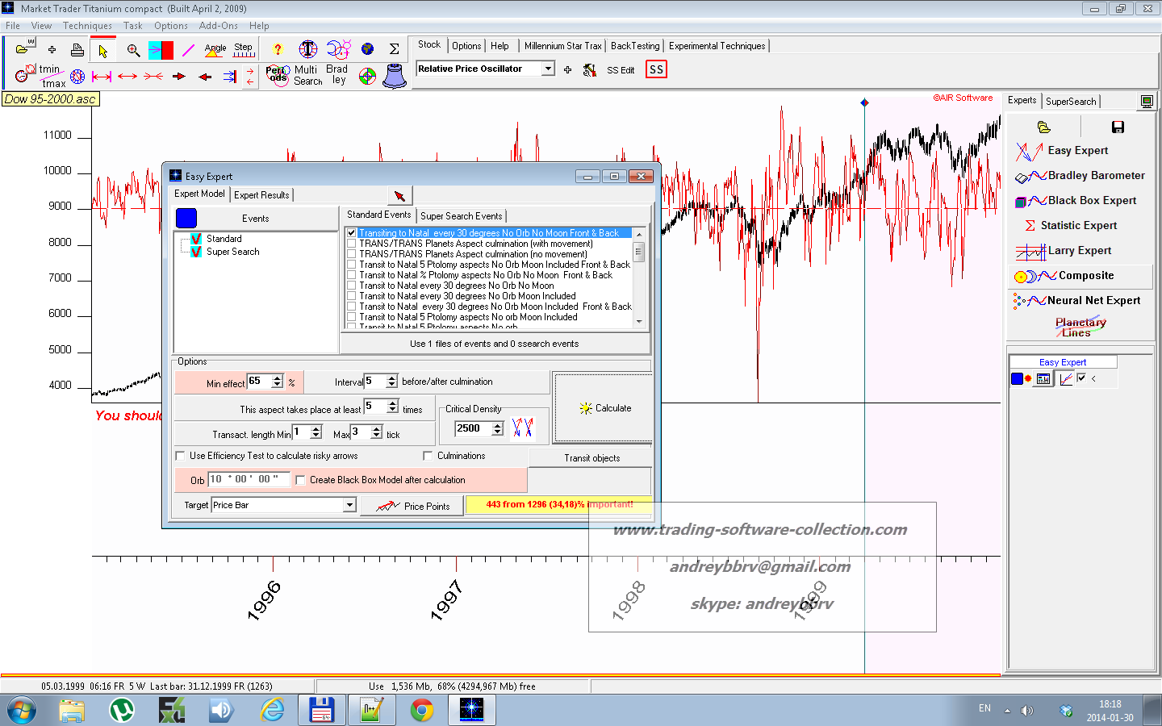Screen dimensions: 1162x726
Task: Click the printer icon
Action: 77,51
